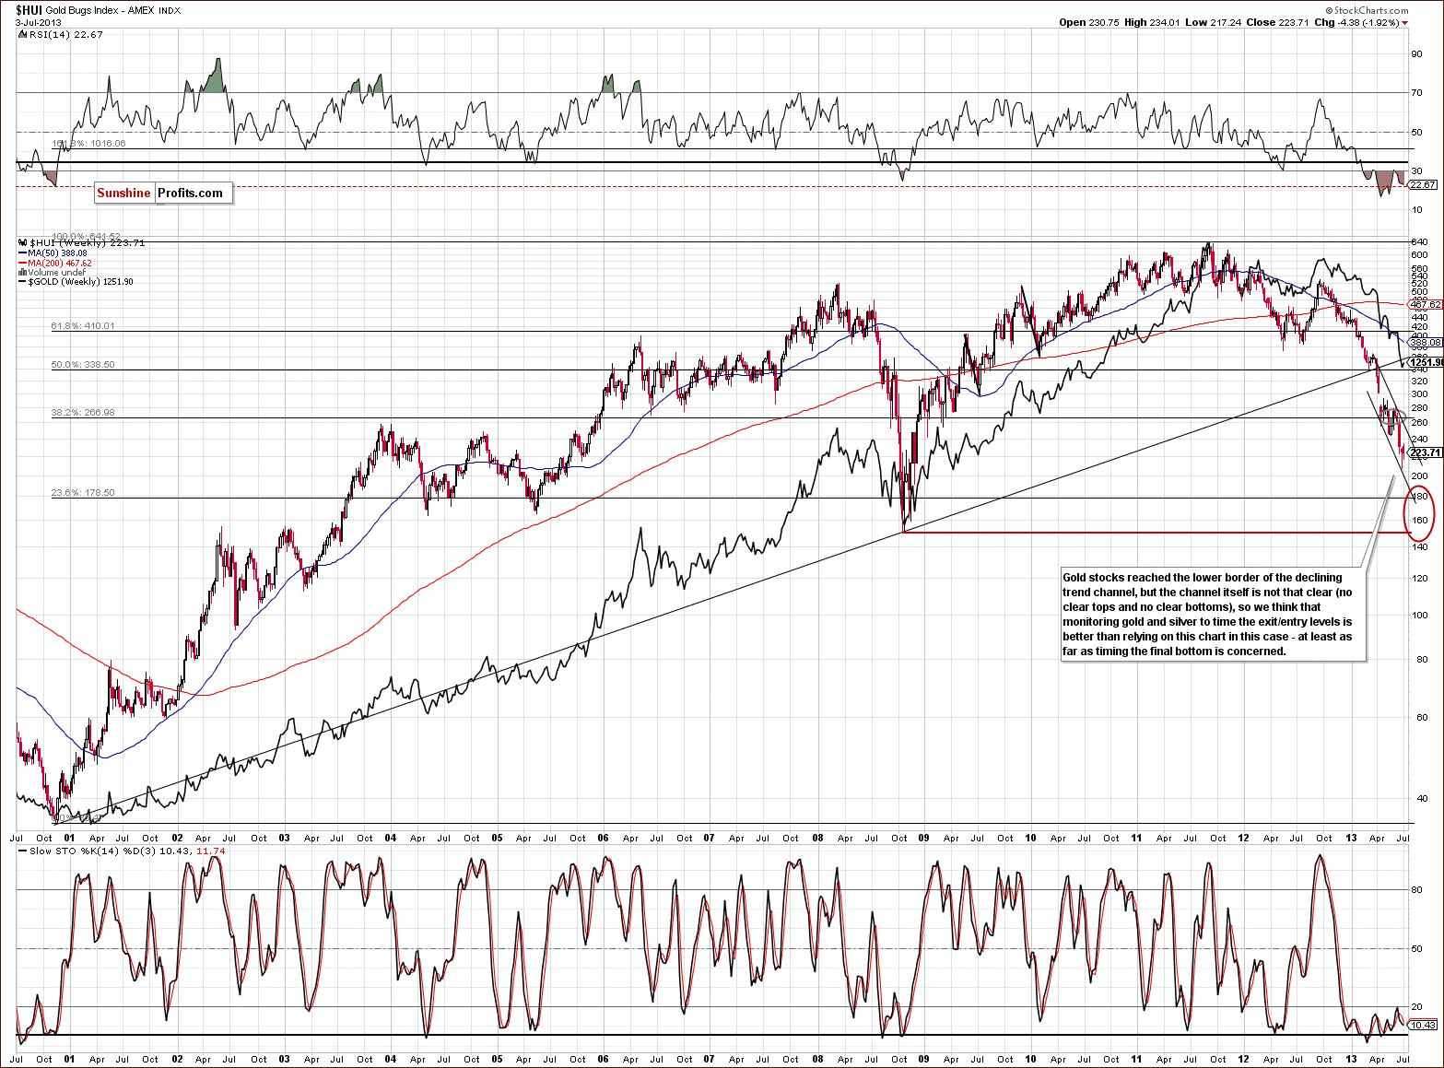The image size is (1444, 1068).
Task: Select the $HUI ticker symbol in the title
Action: (x=29, y=10)
